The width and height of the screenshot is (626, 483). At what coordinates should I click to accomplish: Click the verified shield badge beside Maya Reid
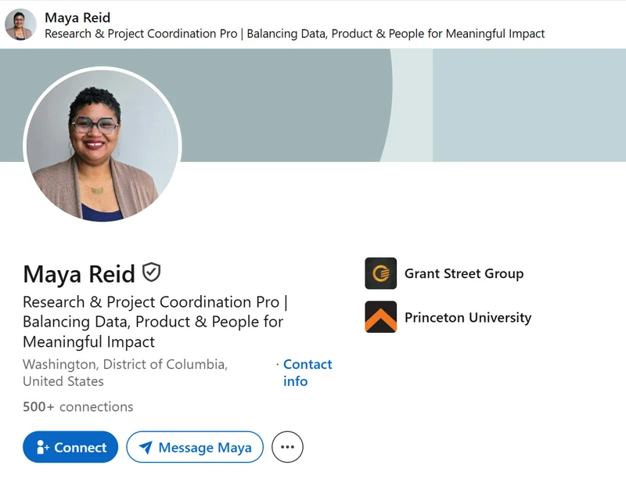coord(152,272)
